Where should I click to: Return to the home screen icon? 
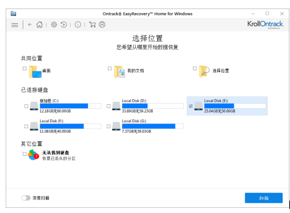tap(40, 24)
